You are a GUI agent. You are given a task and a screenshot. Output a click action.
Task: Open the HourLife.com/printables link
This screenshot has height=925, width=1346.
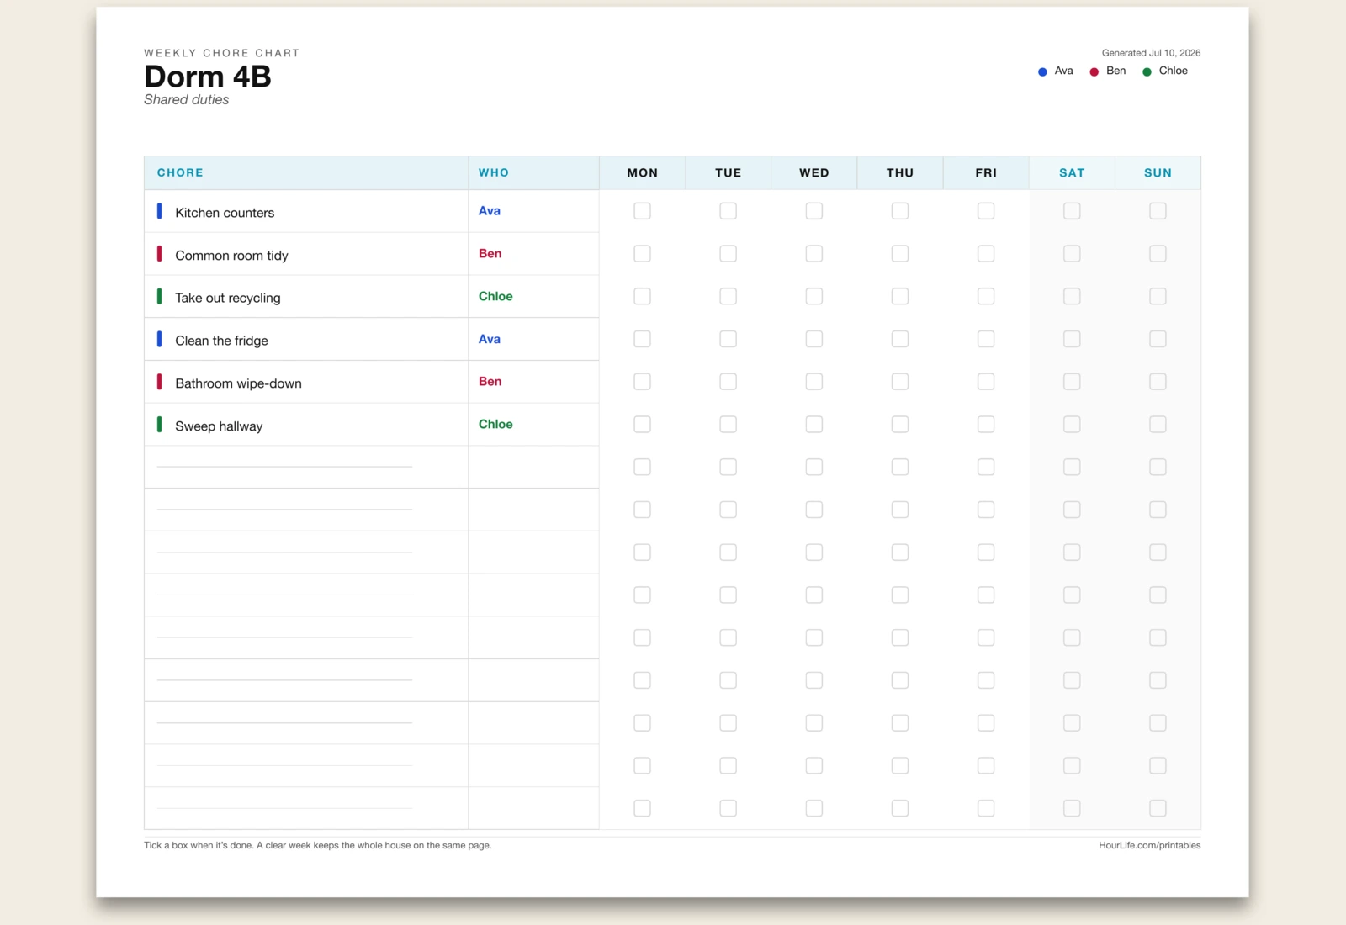click(1149, 846)
